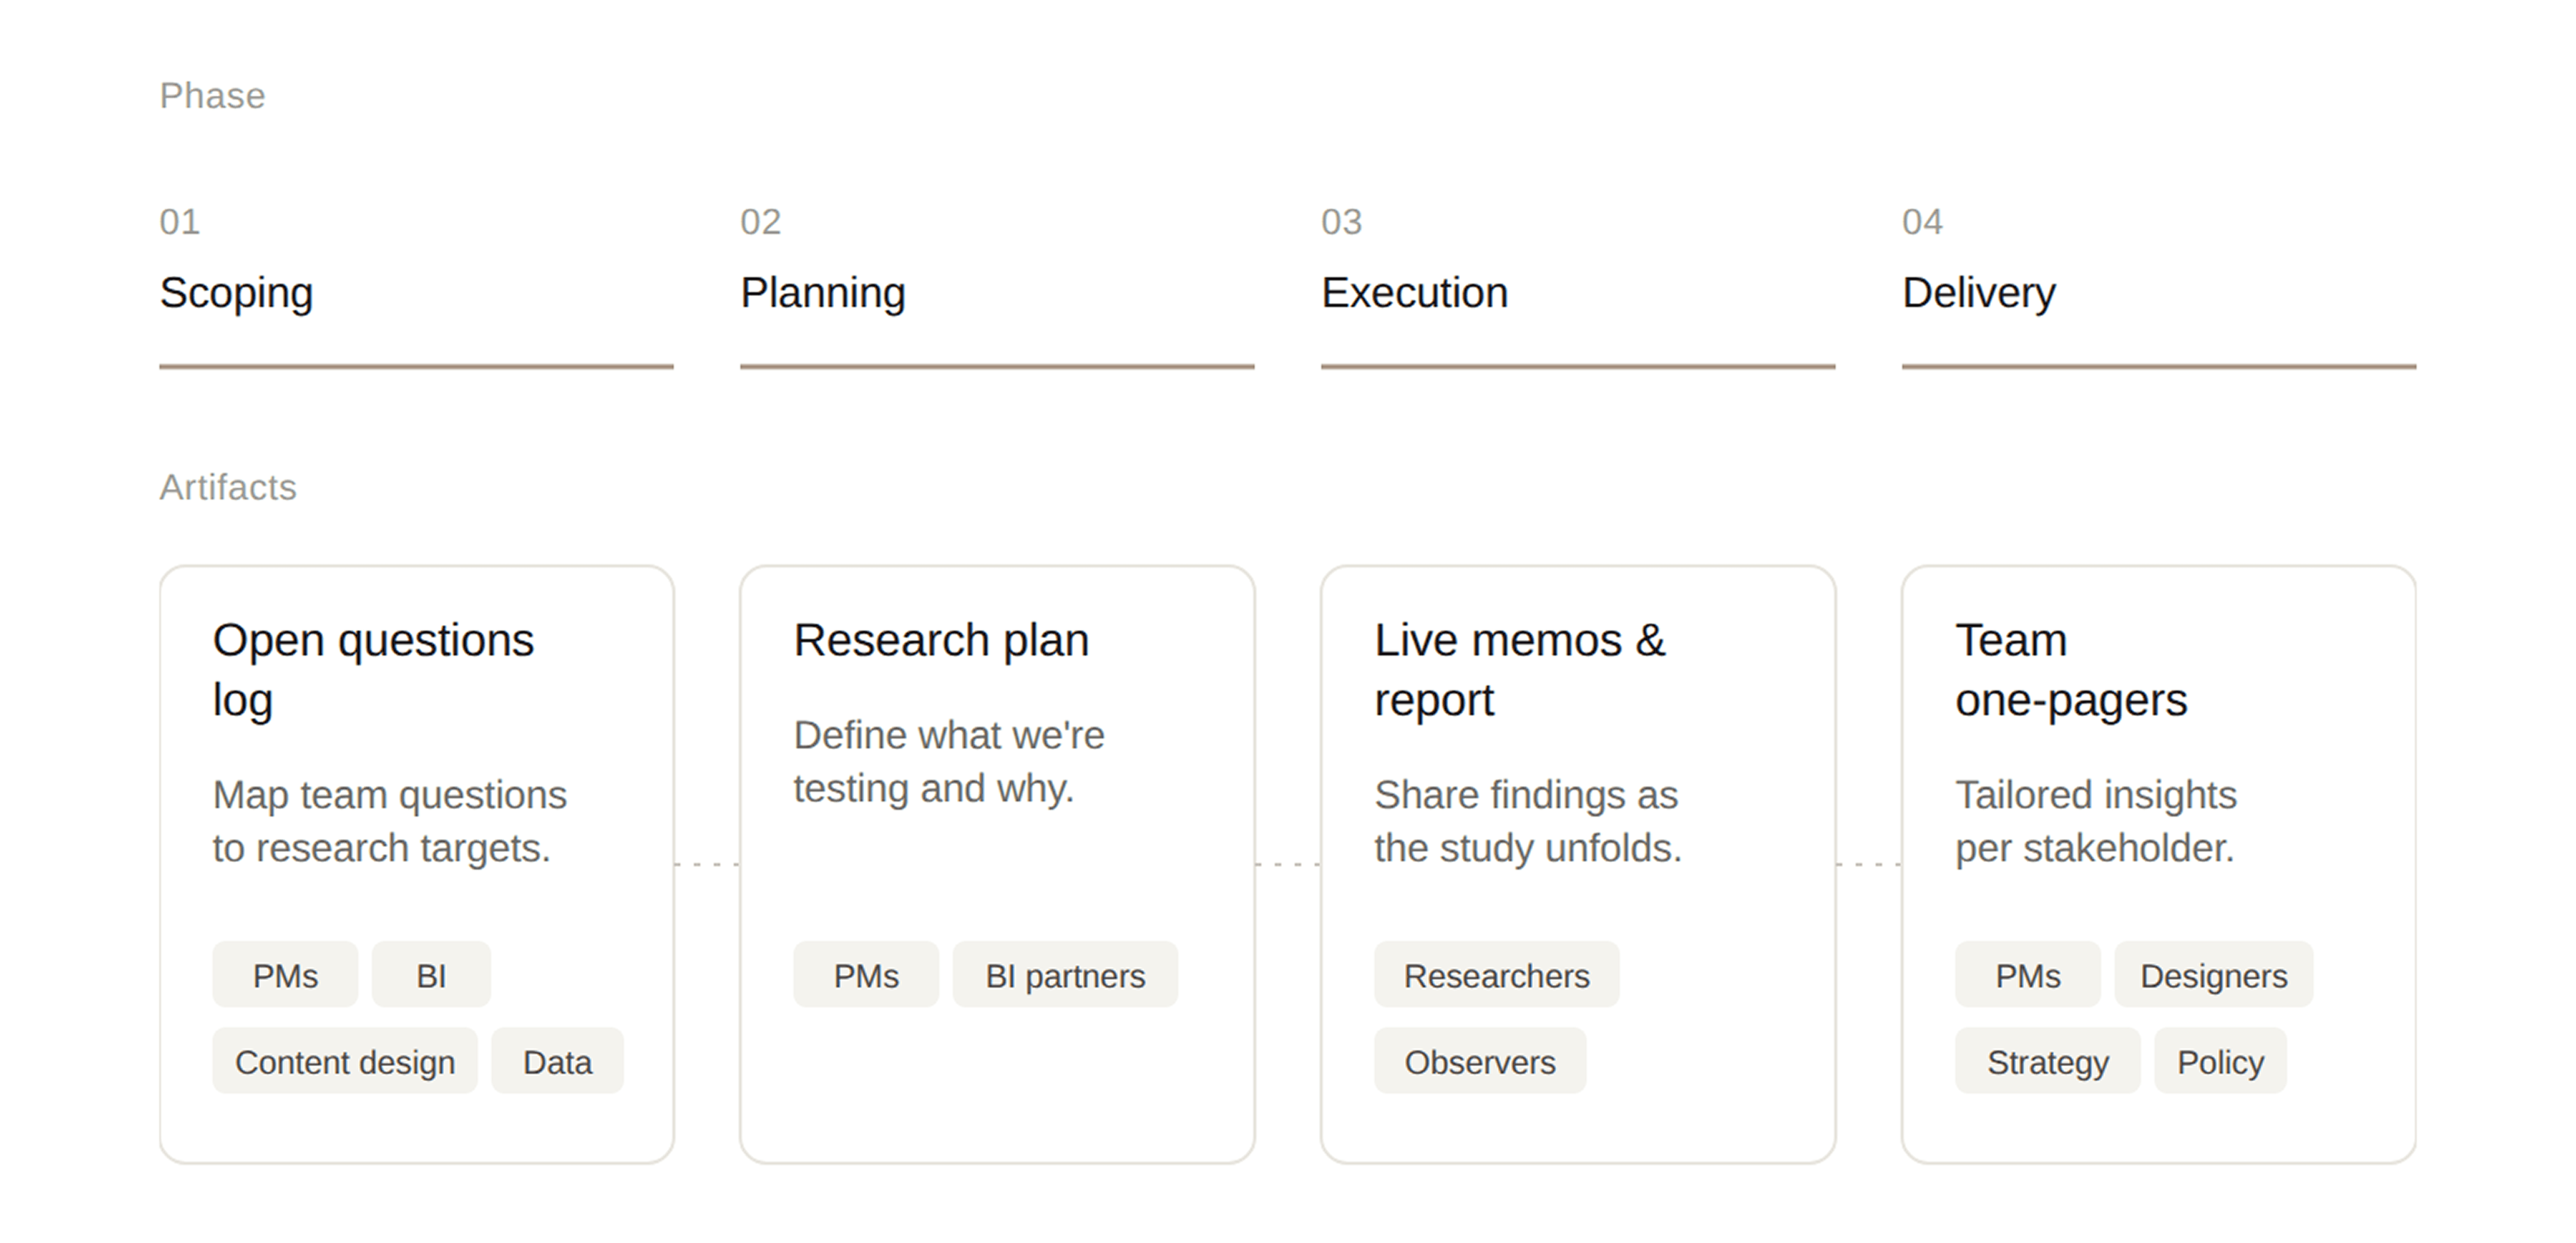Click PMs tag in Research plan card
Screen dimensions: 2576x1243
coord(866,975)
